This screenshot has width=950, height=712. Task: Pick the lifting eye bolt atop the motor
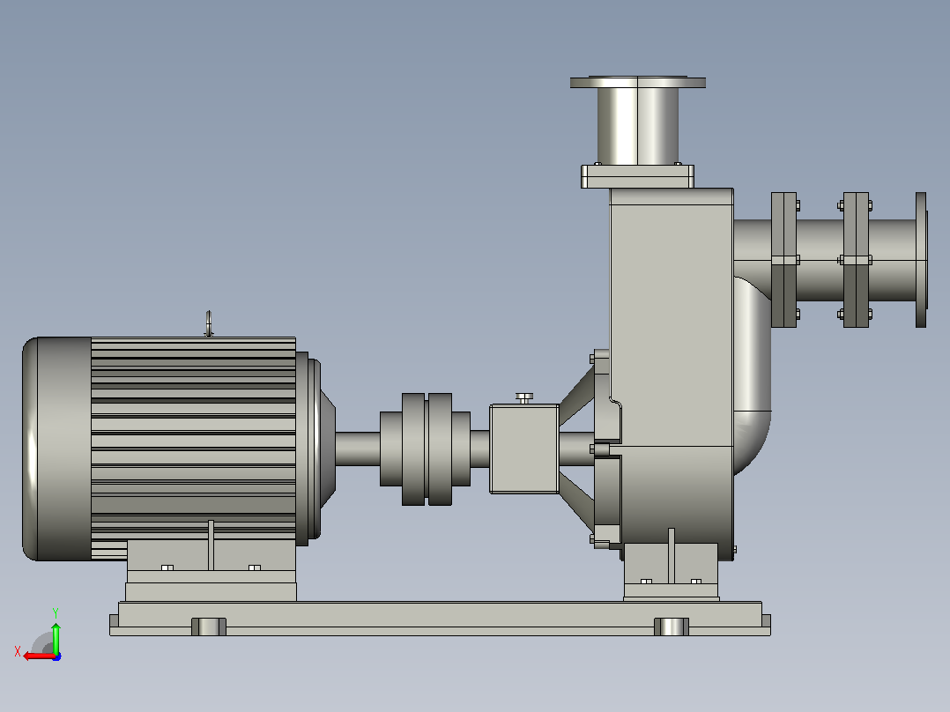(x=208, y=323)
